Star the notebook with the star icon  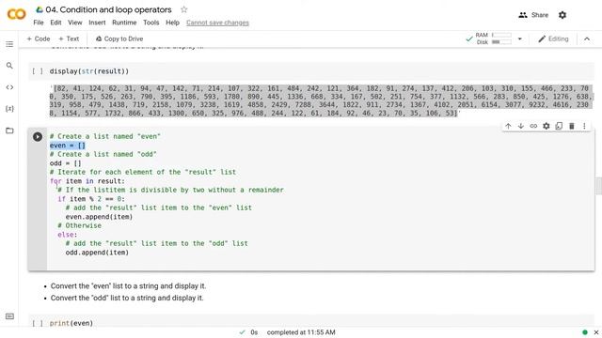coord(184,9)
